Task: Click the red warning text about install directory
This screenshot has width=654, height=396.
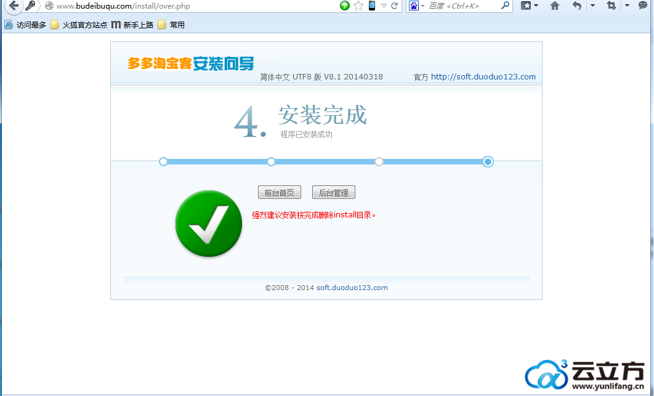Action: tap(313, 216)
